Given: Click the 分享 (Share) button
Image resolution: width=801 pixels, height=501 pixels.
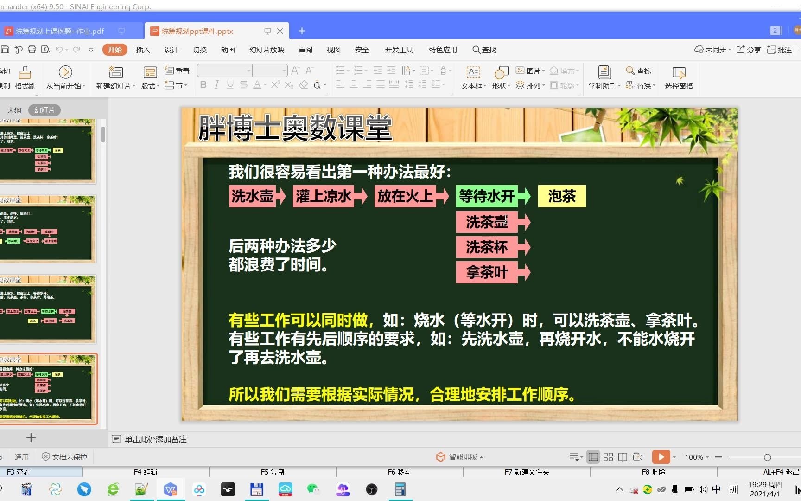Looking at the screenshot, I should click(748, 49).
